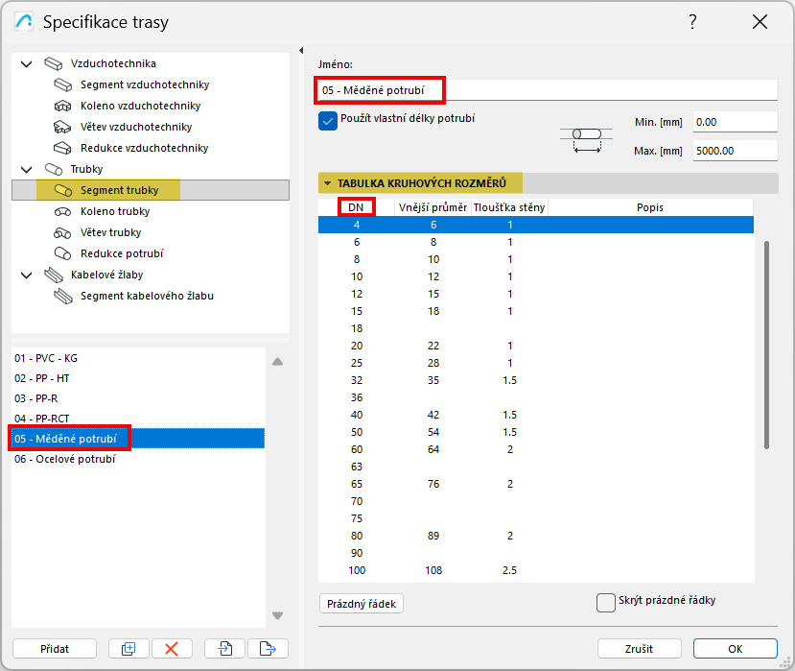This screenshot has height=671, width=795.
Task: Select the empty DN 63 row
Action: coord(536,467)
